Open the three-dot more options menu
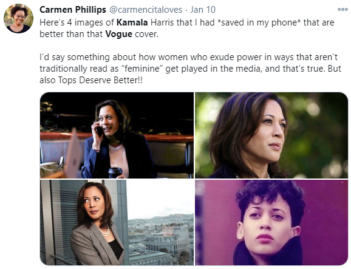351x269 pixels. (x=342, y=9)
